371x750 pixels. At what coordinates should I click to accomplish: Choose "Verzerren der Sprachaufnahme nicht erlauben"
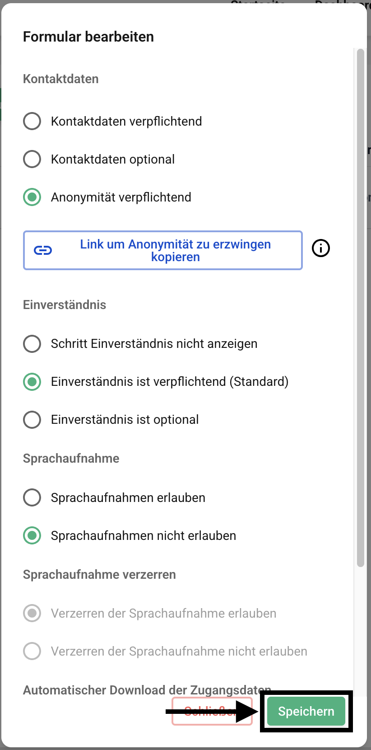click(x=32, y=651)
